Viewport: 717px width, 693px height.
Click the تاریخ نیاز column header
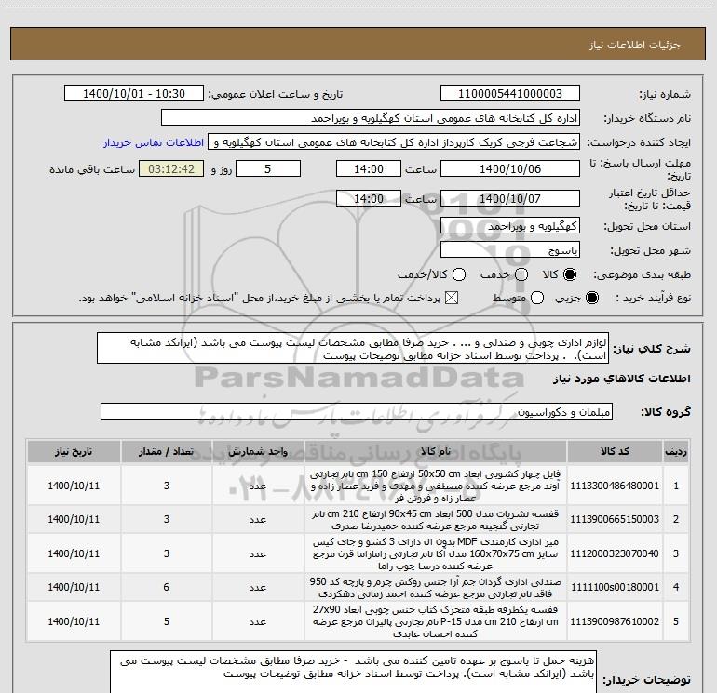tap(74, 452)
